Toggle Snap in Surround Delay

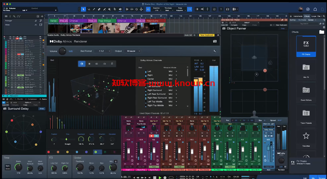[42, 109]
